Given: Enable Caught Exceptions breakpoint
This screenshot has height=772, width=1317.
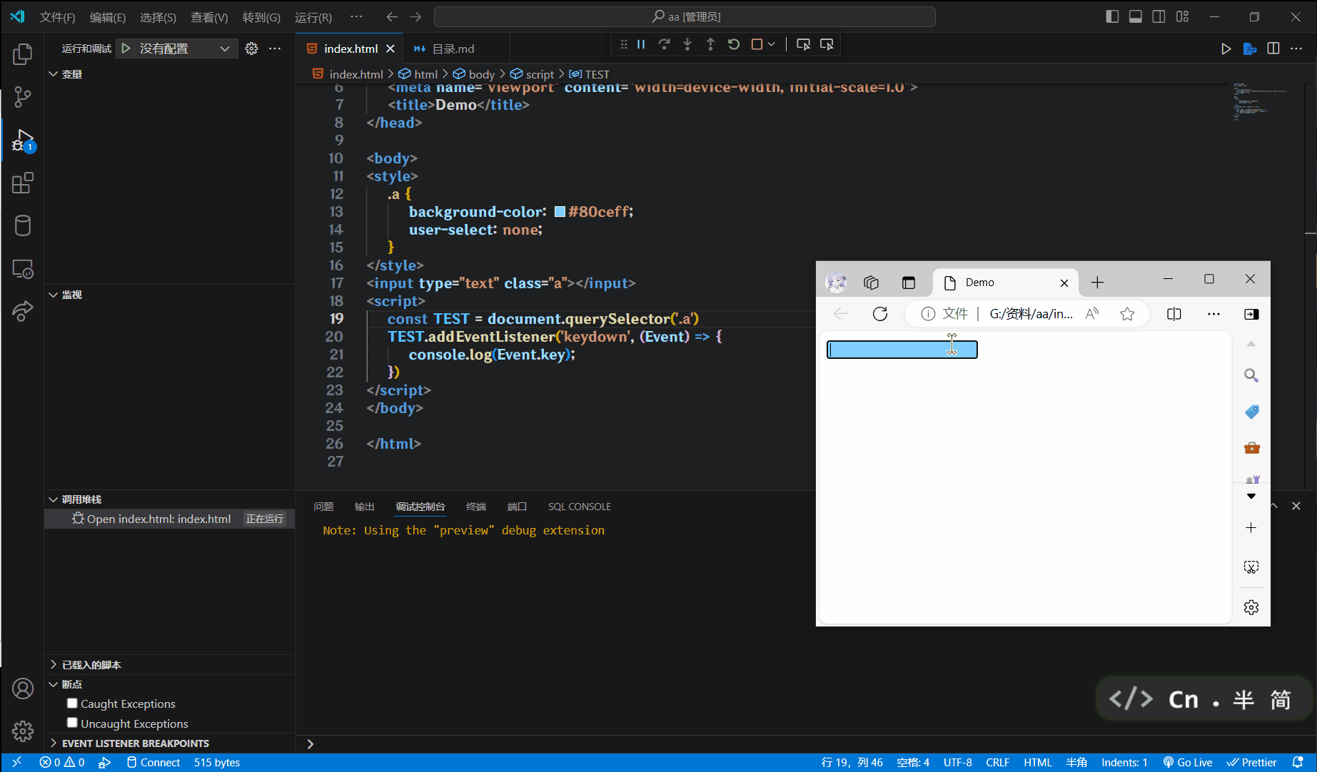Looking at the screenshot, I should click(x=72, y=703).
